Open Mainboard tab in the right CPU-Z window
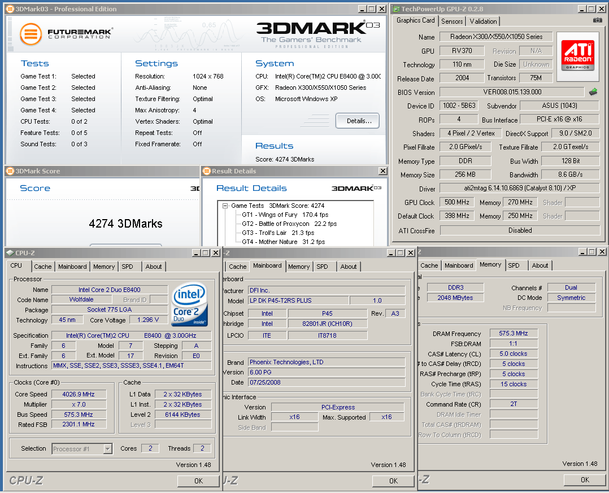The width and height of the screenshot is (609, 493). coord(459,265)
